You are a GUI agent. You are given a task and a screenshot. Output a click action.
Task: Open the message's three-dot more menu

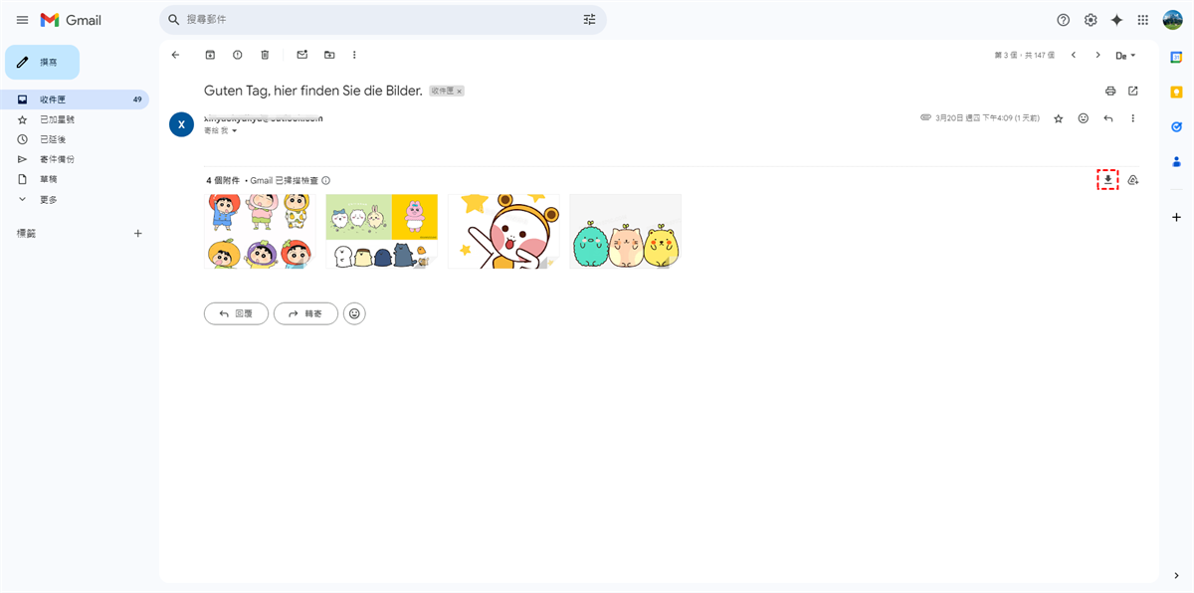[1133, 118]
